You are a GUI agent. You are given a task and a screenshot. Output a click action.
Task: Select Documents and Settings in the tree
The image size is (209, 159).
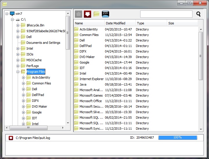coord(43,43)
